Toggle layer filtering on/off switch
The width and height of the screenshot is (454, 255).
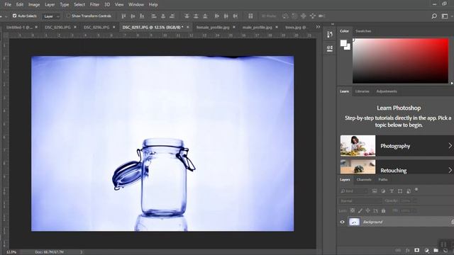[416, 190]
